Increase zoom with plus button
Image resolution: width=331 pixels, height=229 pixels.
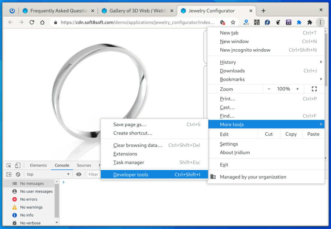(x=297, y=89)
